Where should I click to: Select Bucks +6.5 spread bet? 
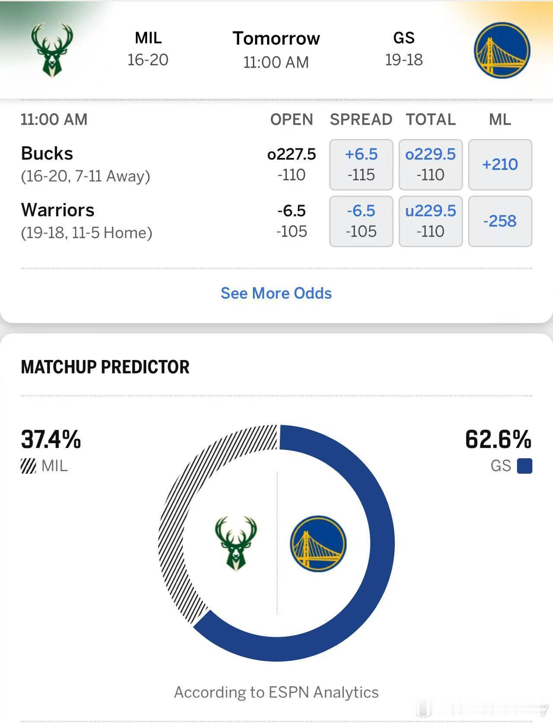tap(361, 164)
